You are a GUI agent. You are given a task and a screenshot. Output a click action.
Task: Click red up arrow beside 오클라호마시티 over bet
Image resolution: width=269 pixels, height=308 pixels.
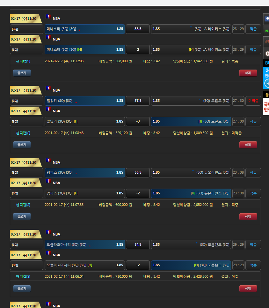90,246
